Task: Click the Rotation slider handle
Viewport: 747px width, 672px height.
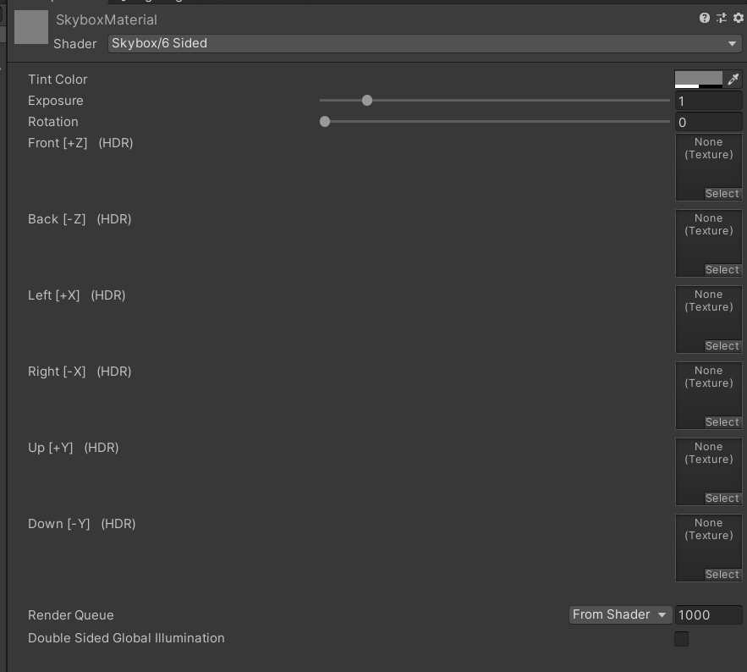Action: tap(325, 122)
